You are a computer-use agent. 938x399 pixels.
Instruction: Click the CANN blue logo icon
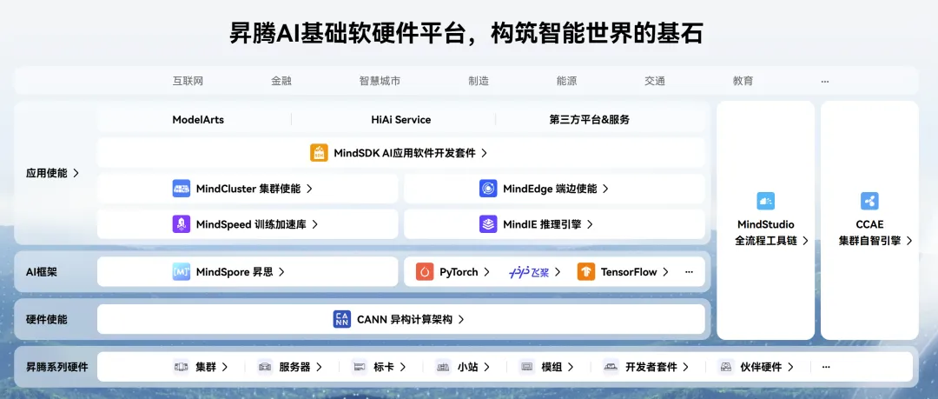(342, 319)
